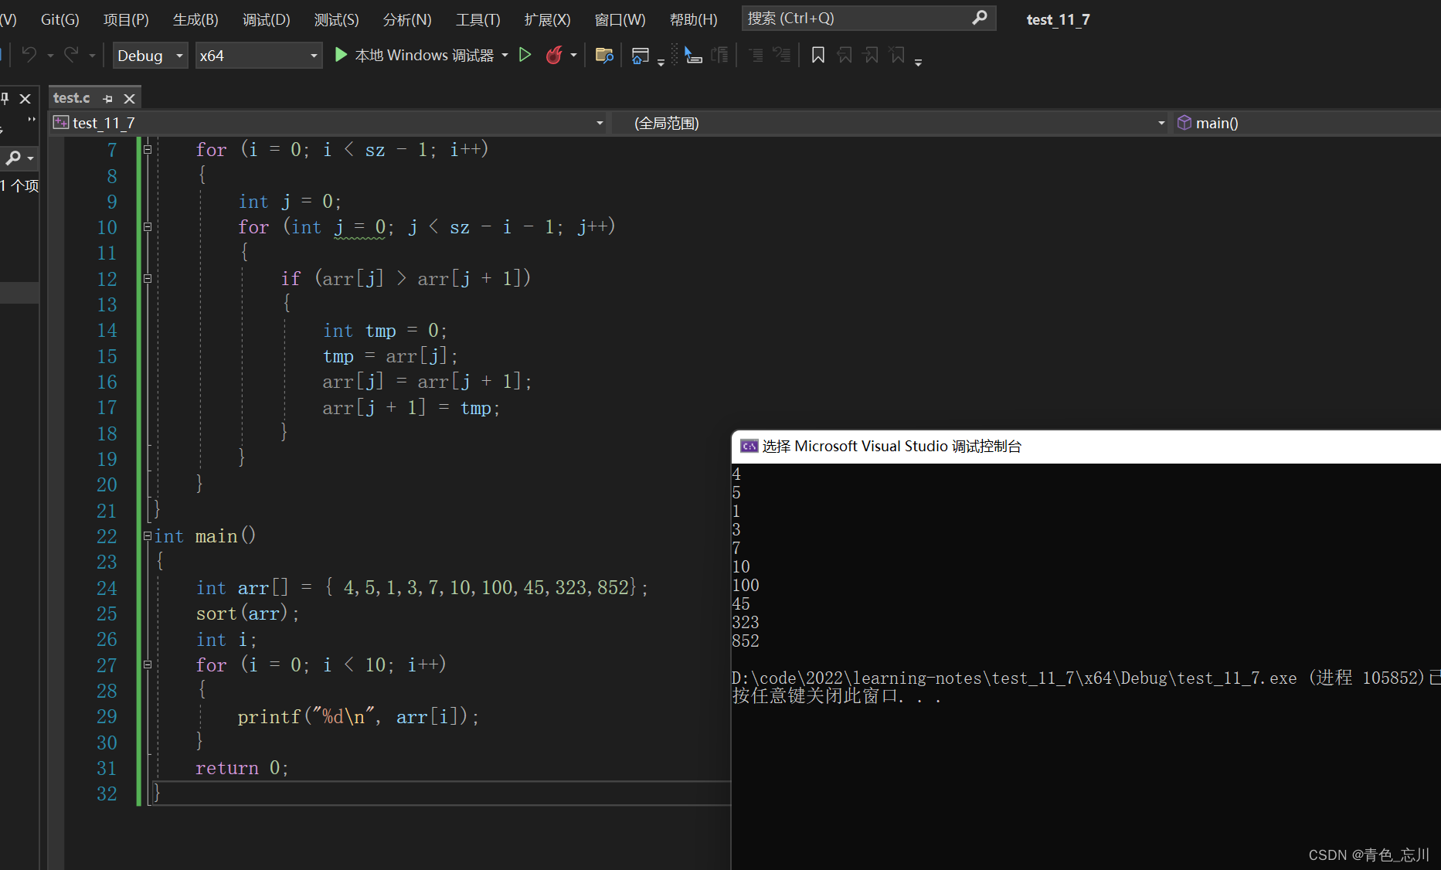
Task: Click the magnifier icon in the search box
Action: click(x=979, y=18)
